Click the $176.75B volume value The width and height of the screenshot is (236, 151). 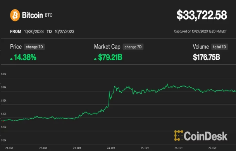[x=207, y=57]
